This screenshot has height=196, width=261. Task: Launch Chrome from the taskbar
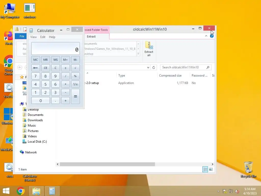[x=21, y=191]
